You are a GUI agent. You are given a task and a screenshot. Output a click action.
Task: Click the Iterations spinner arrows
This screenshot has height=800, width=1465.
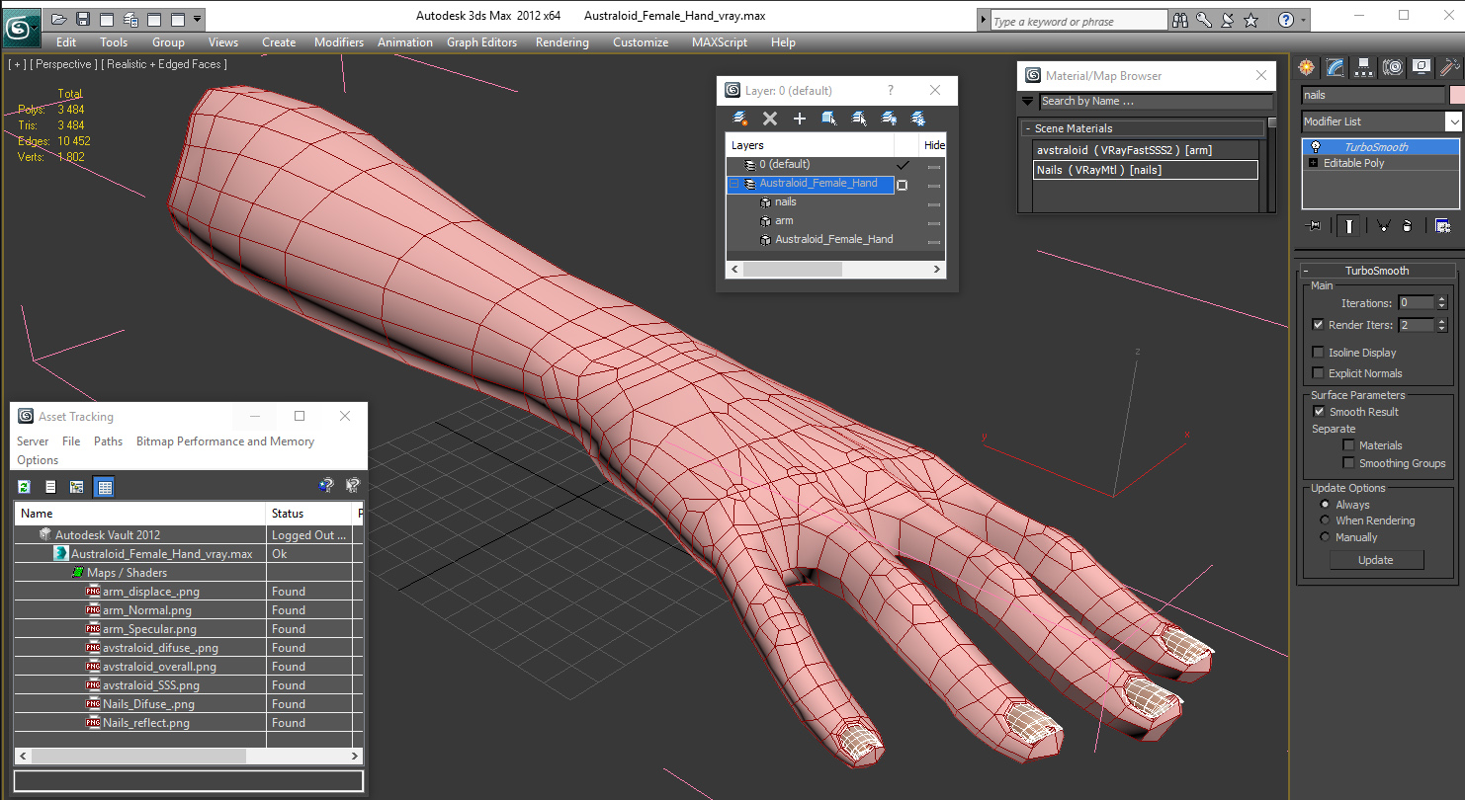(x=1441, y=303)
